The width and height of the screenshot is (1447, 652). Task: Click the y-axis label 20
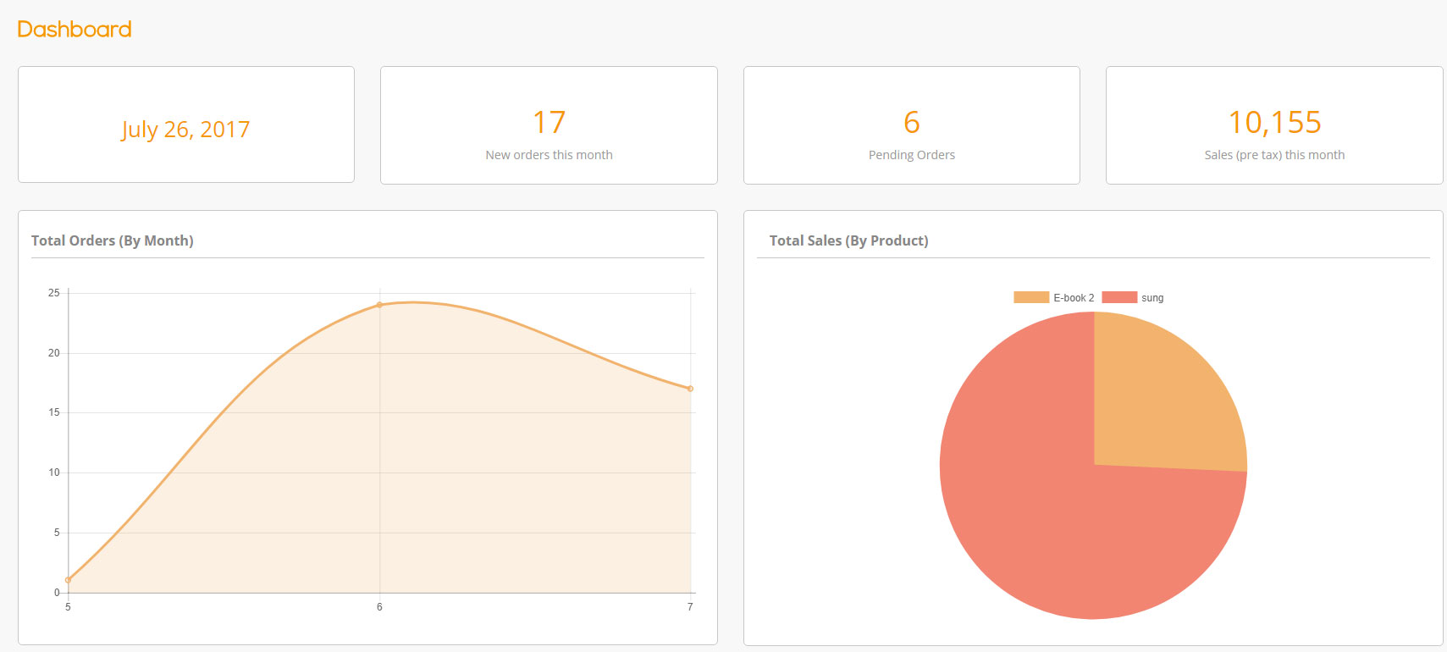click(54, 353)
